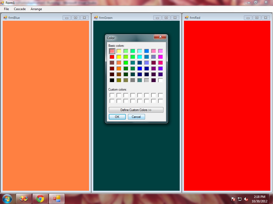Select the medium gray basic color swatch
Image resolution: width=273 pixels, height=204 pixels.
point(133,80)
